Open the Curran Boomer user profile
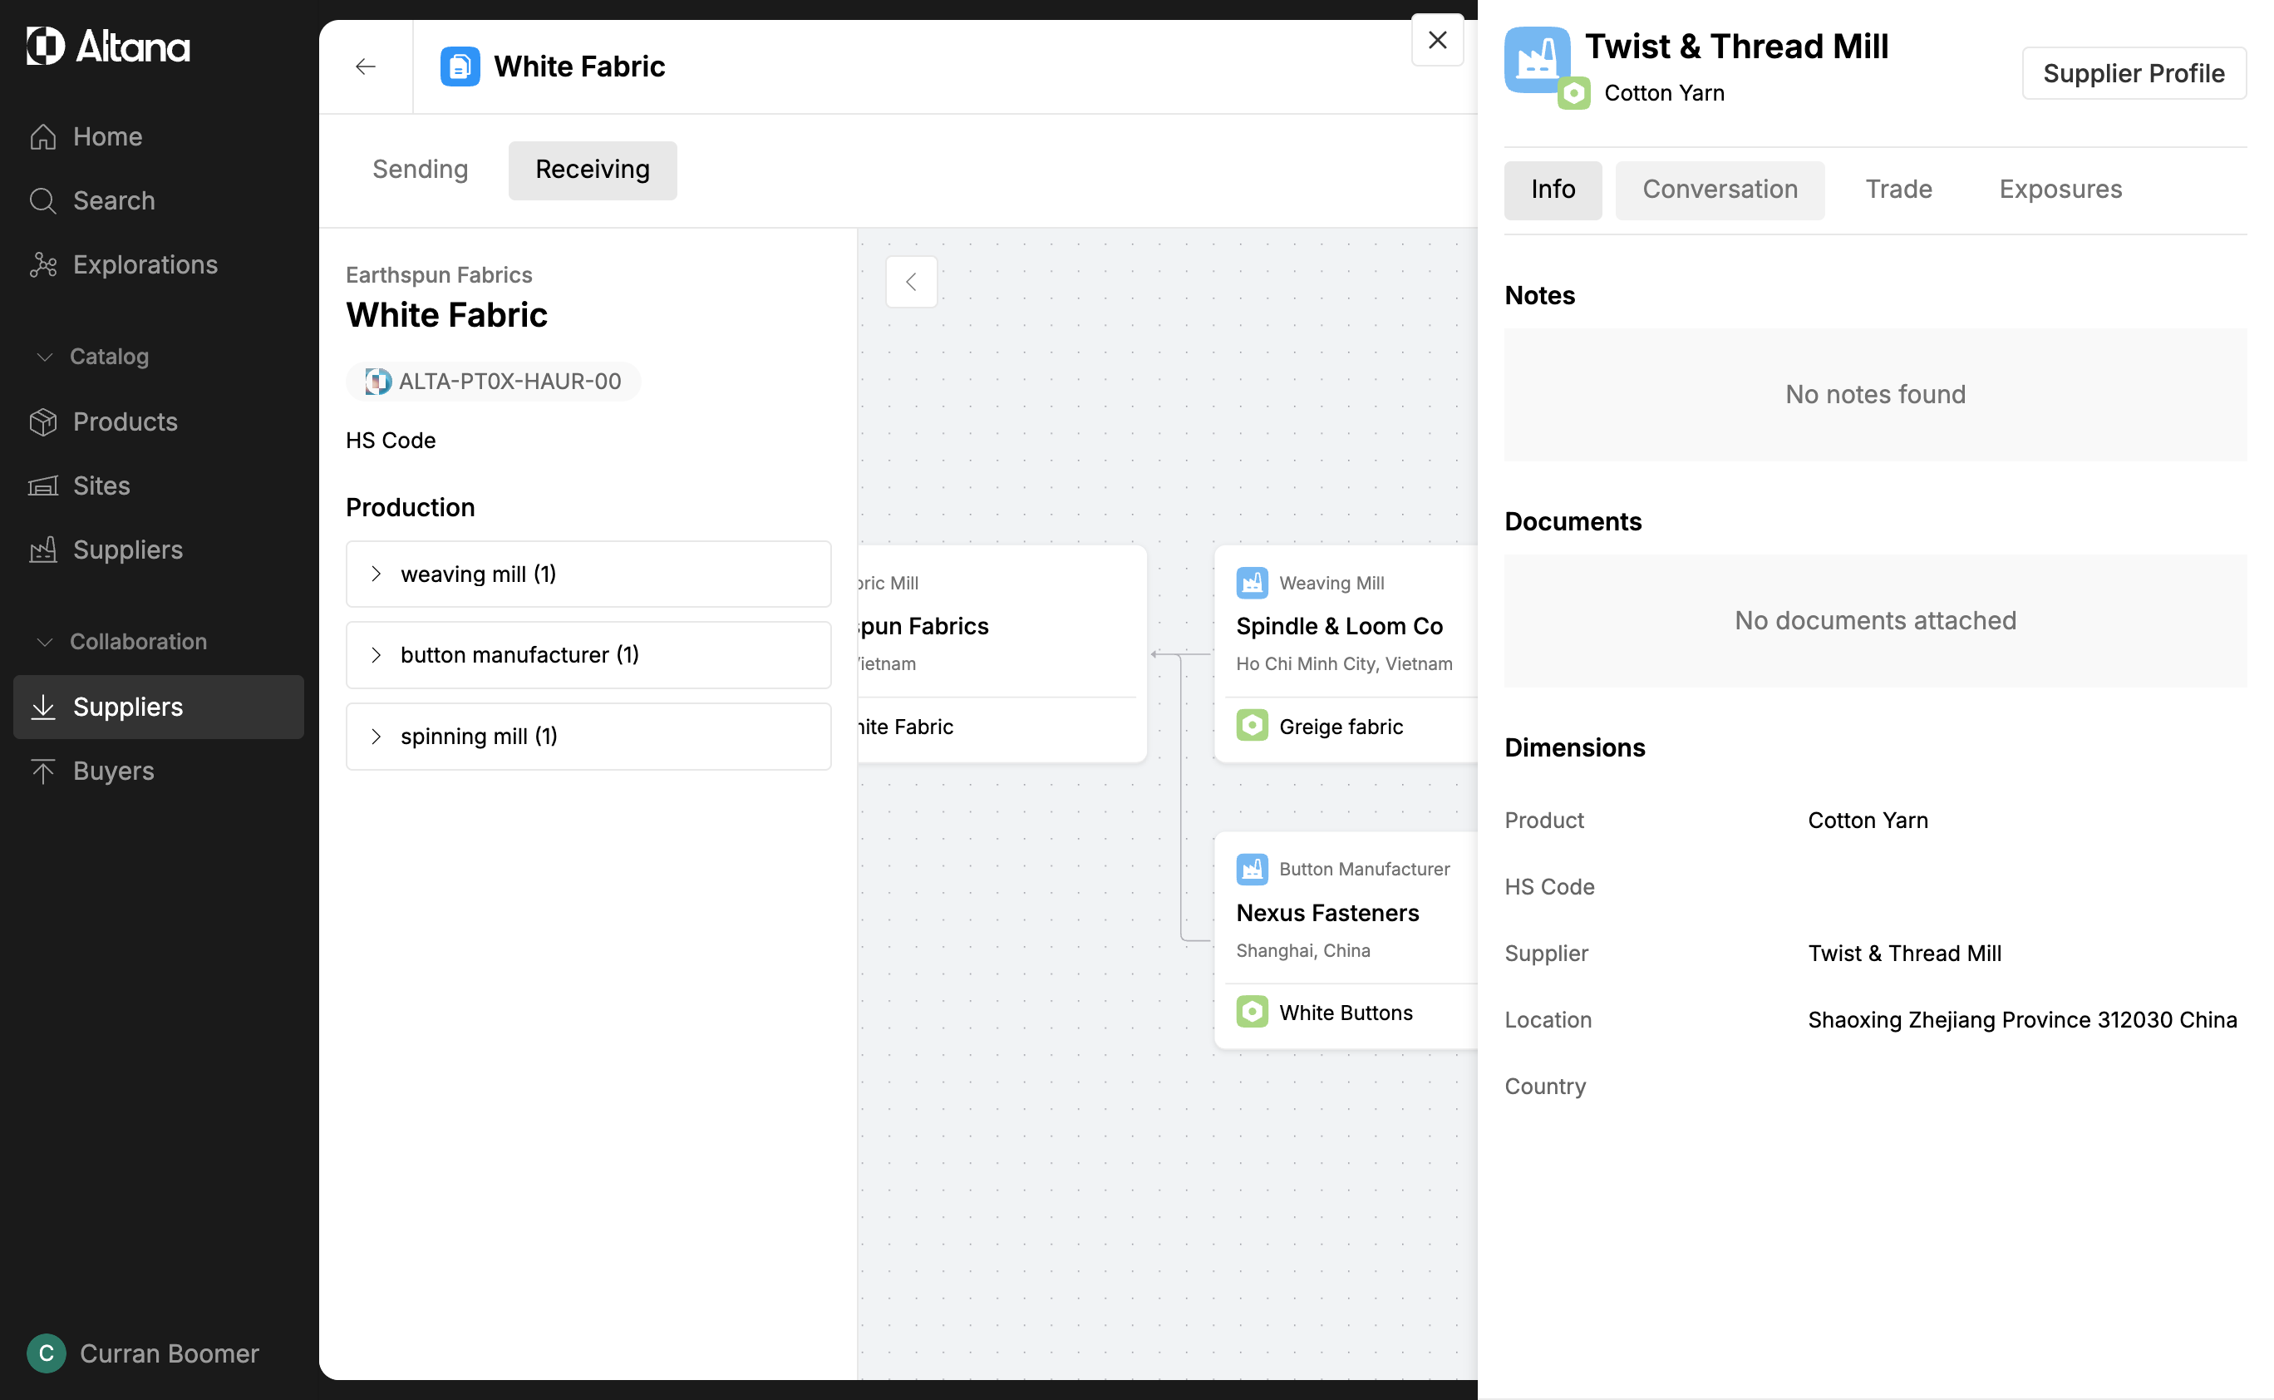Image resolution: width=2274 pixels, height=1400 pixels. pos(144,1353)
